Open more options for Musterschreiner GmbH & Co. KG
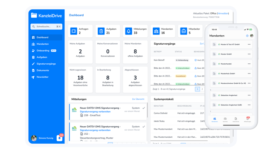 pos(249,83)
